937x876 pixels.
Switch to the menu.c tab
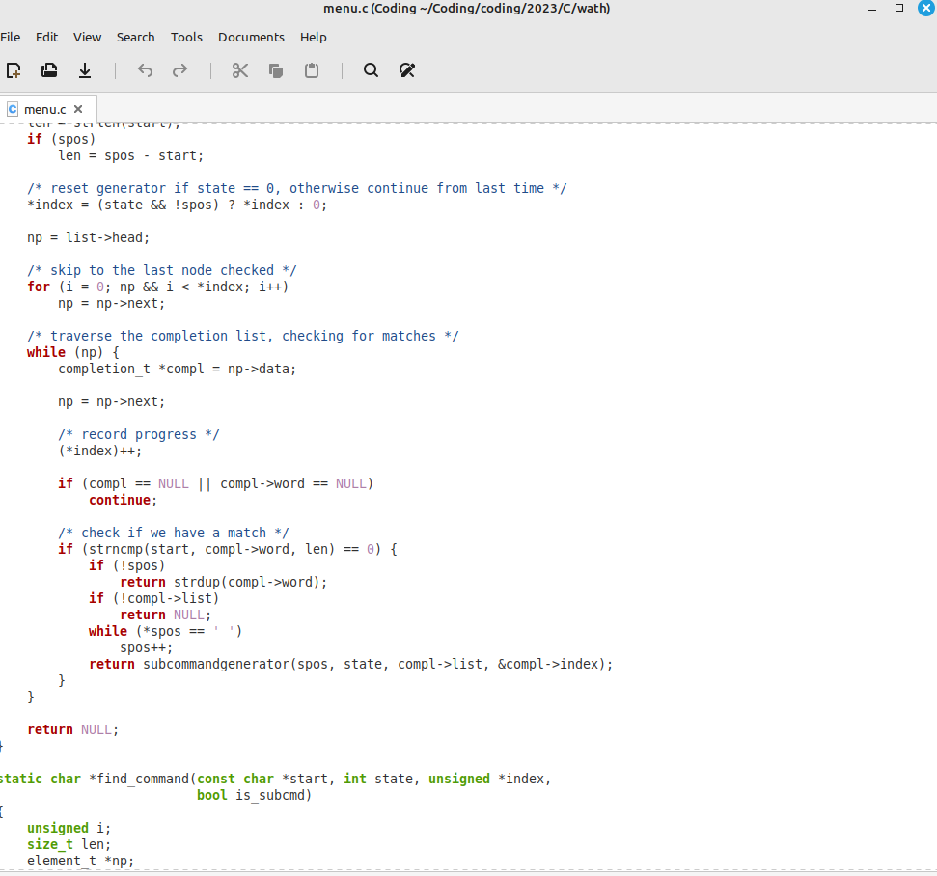click(44, 109)
